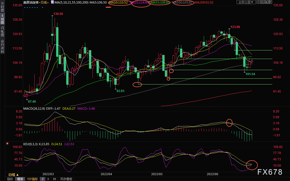Click the crosshair cursor icon at top right
This screenshot has height=181, width=290.
point(258,2)
